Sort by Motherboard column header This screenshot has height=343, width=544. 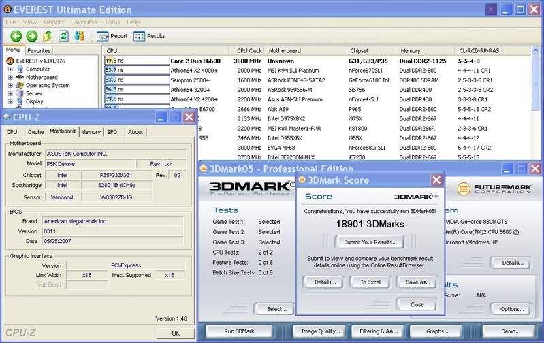click(x=305, y=50)
